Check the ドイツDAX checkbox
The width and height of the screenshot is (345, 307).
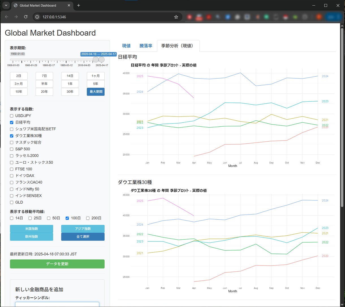(x=12, y=176)
